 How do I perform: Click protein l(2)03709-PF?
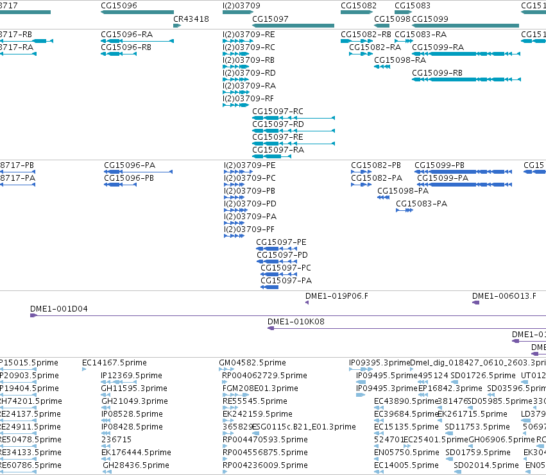pos(250,229)
